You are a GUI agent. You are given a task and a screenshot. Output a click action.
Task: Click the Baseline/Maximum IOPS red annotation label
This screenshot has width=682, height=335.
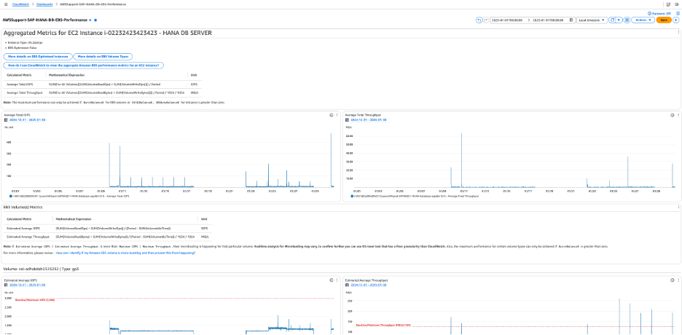[34, 300]
